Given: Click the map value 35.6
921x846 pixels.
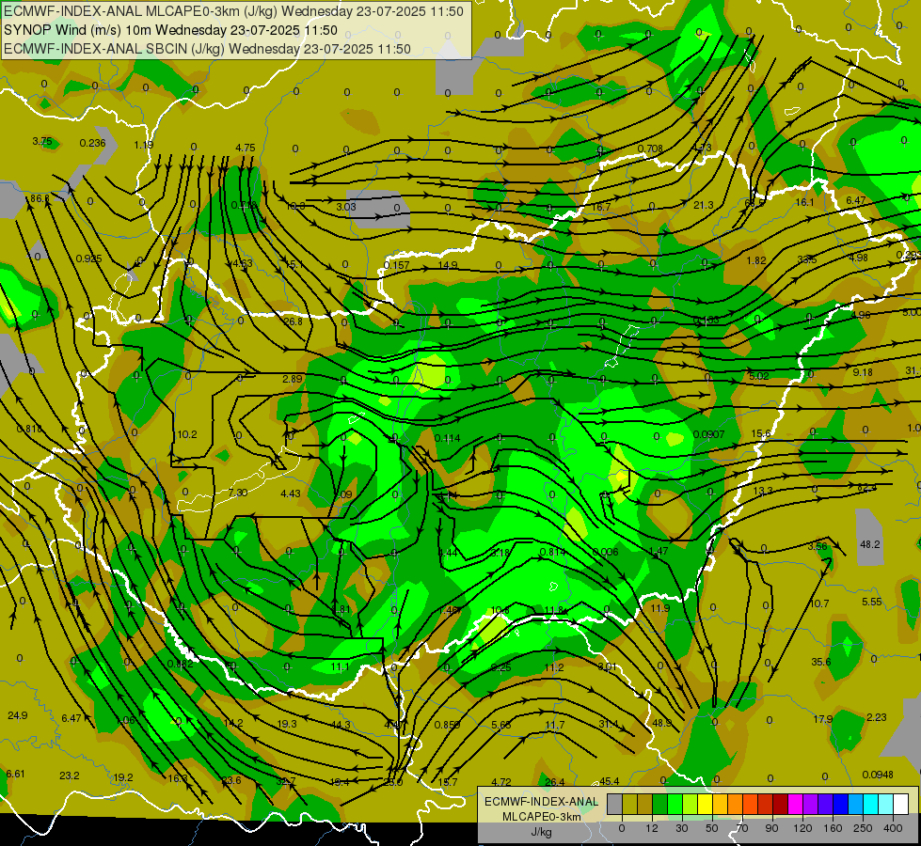Looking at the screenshot, I should [x=820, y=662].
